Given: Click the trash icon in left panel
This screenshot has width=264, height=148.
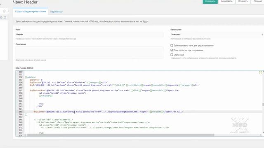Looking at the screenshot, I should [x=5, y=11].
